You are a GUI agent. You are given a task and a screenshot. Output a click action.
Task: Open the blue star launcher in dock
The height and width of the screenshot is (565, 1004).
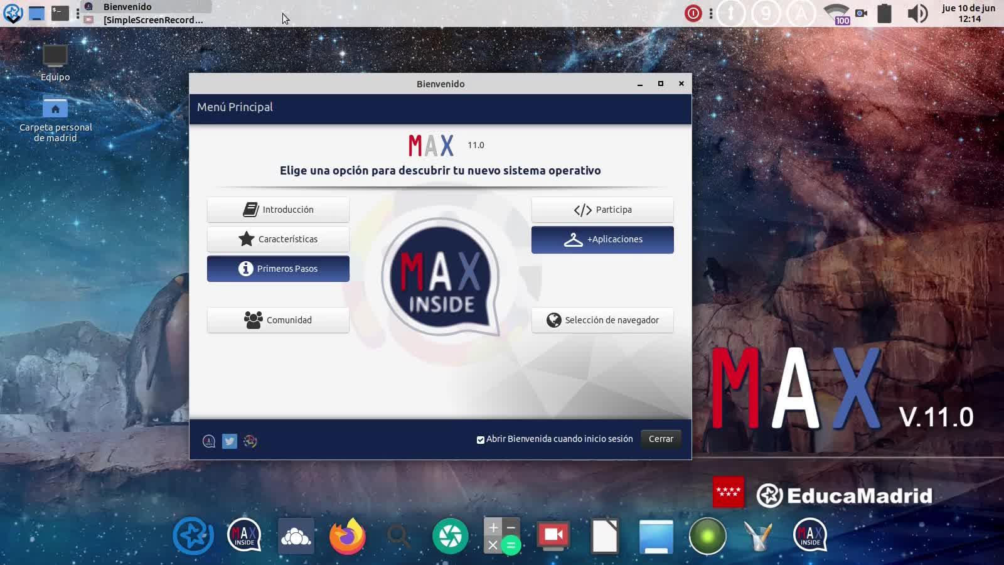(x=193, y=535)
